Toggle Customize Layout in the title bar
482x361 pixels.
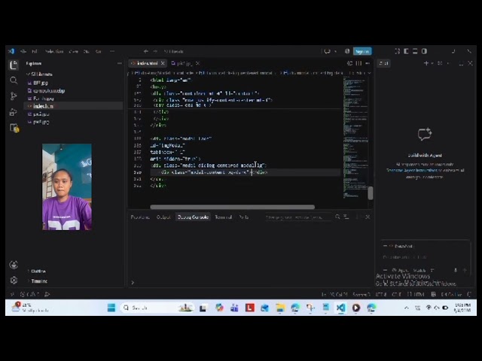[x=397, y=51]
